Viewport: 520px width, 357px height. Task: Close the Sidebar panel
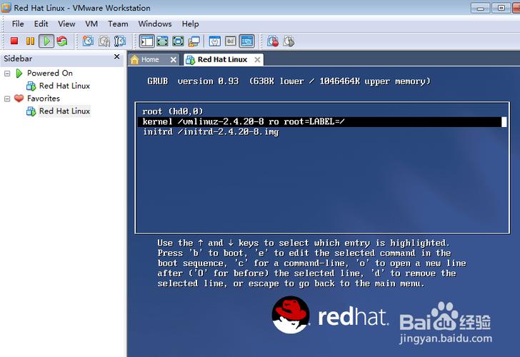click(x=116, y=56)
